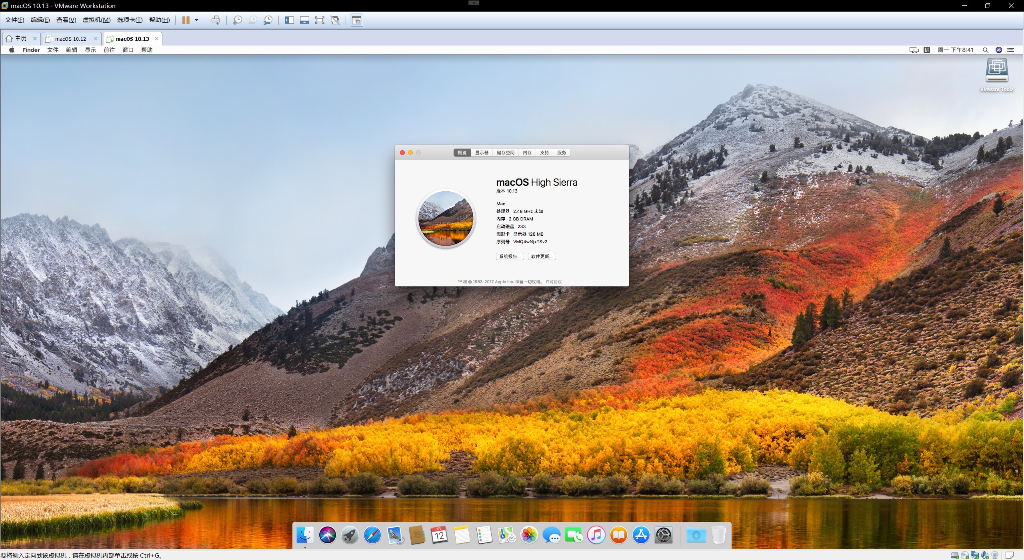Open App Store from the Dock
Screen dimensions: 1024x560
(x=641, y=535)
